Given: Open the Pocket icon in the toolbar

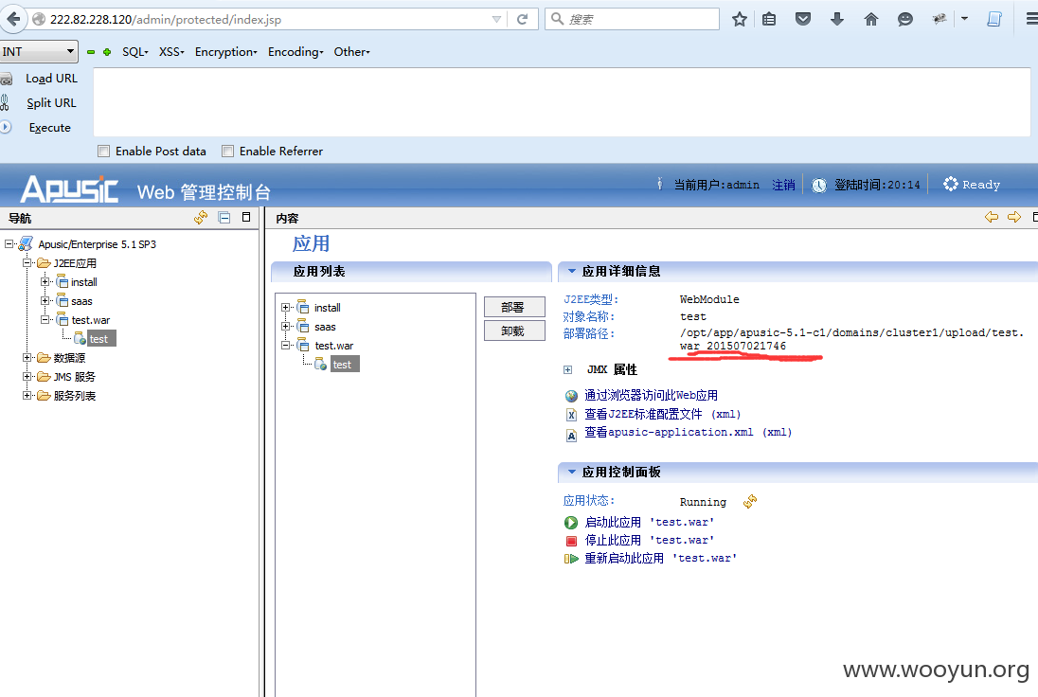Looking at the screenshot, I should click(x=803, y=19).
